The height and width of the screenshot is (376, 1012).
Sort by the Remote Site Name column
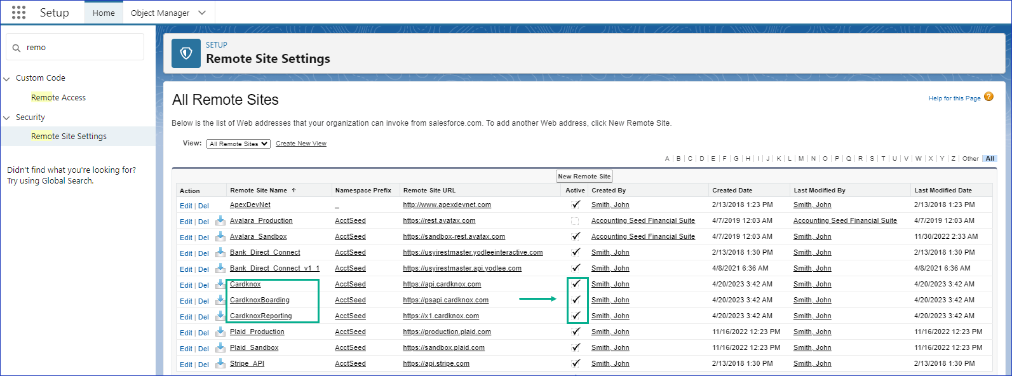259,191
